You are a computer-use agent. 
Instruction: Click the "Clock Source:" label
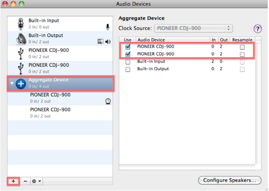pos(135,28)
